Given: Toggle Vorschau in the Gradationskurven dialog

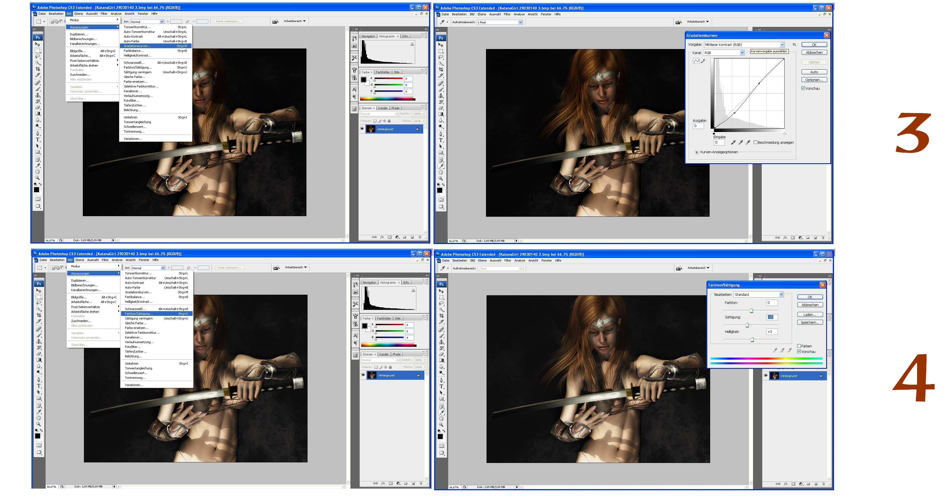Looking at the screenshot, I should click(803, 88).
